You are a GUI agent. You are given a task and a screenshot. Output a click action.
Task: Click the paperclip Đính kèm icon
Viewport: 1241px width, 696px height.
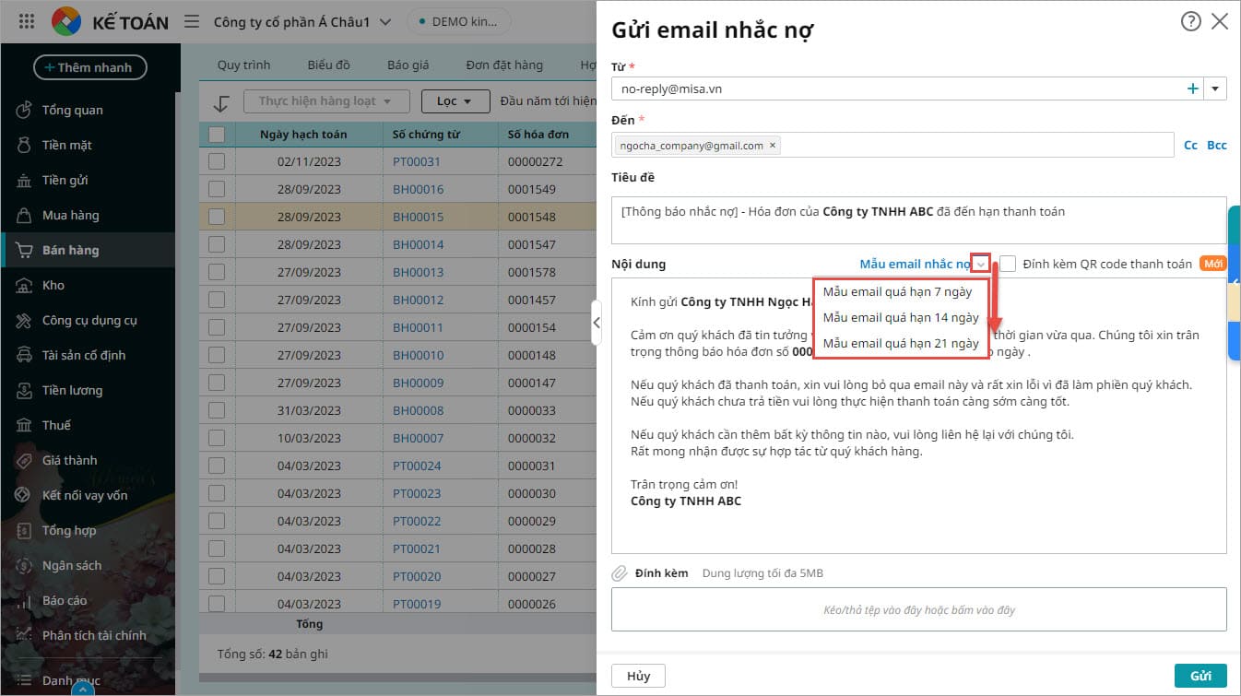point(620,573)
